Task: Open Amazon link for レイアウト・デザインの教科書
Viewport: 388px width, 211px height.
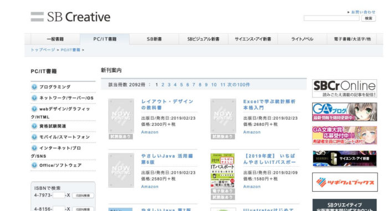Action: [x=150, y=132]
